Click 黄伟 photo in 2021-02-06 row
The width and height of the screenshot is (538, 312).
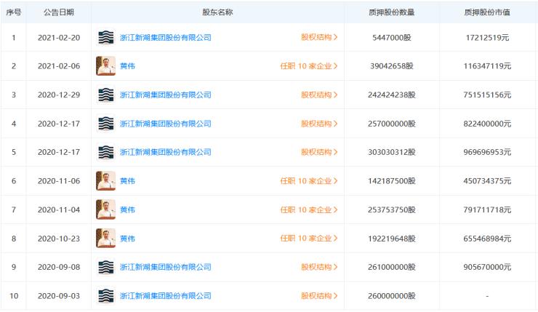(x=105, y=66)
